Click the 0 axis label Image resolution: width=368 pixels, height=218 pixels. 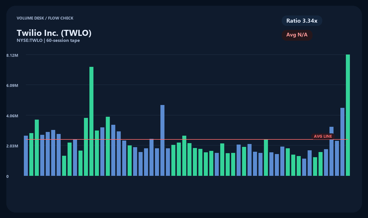pyautogui.click(x=7, y=176)
